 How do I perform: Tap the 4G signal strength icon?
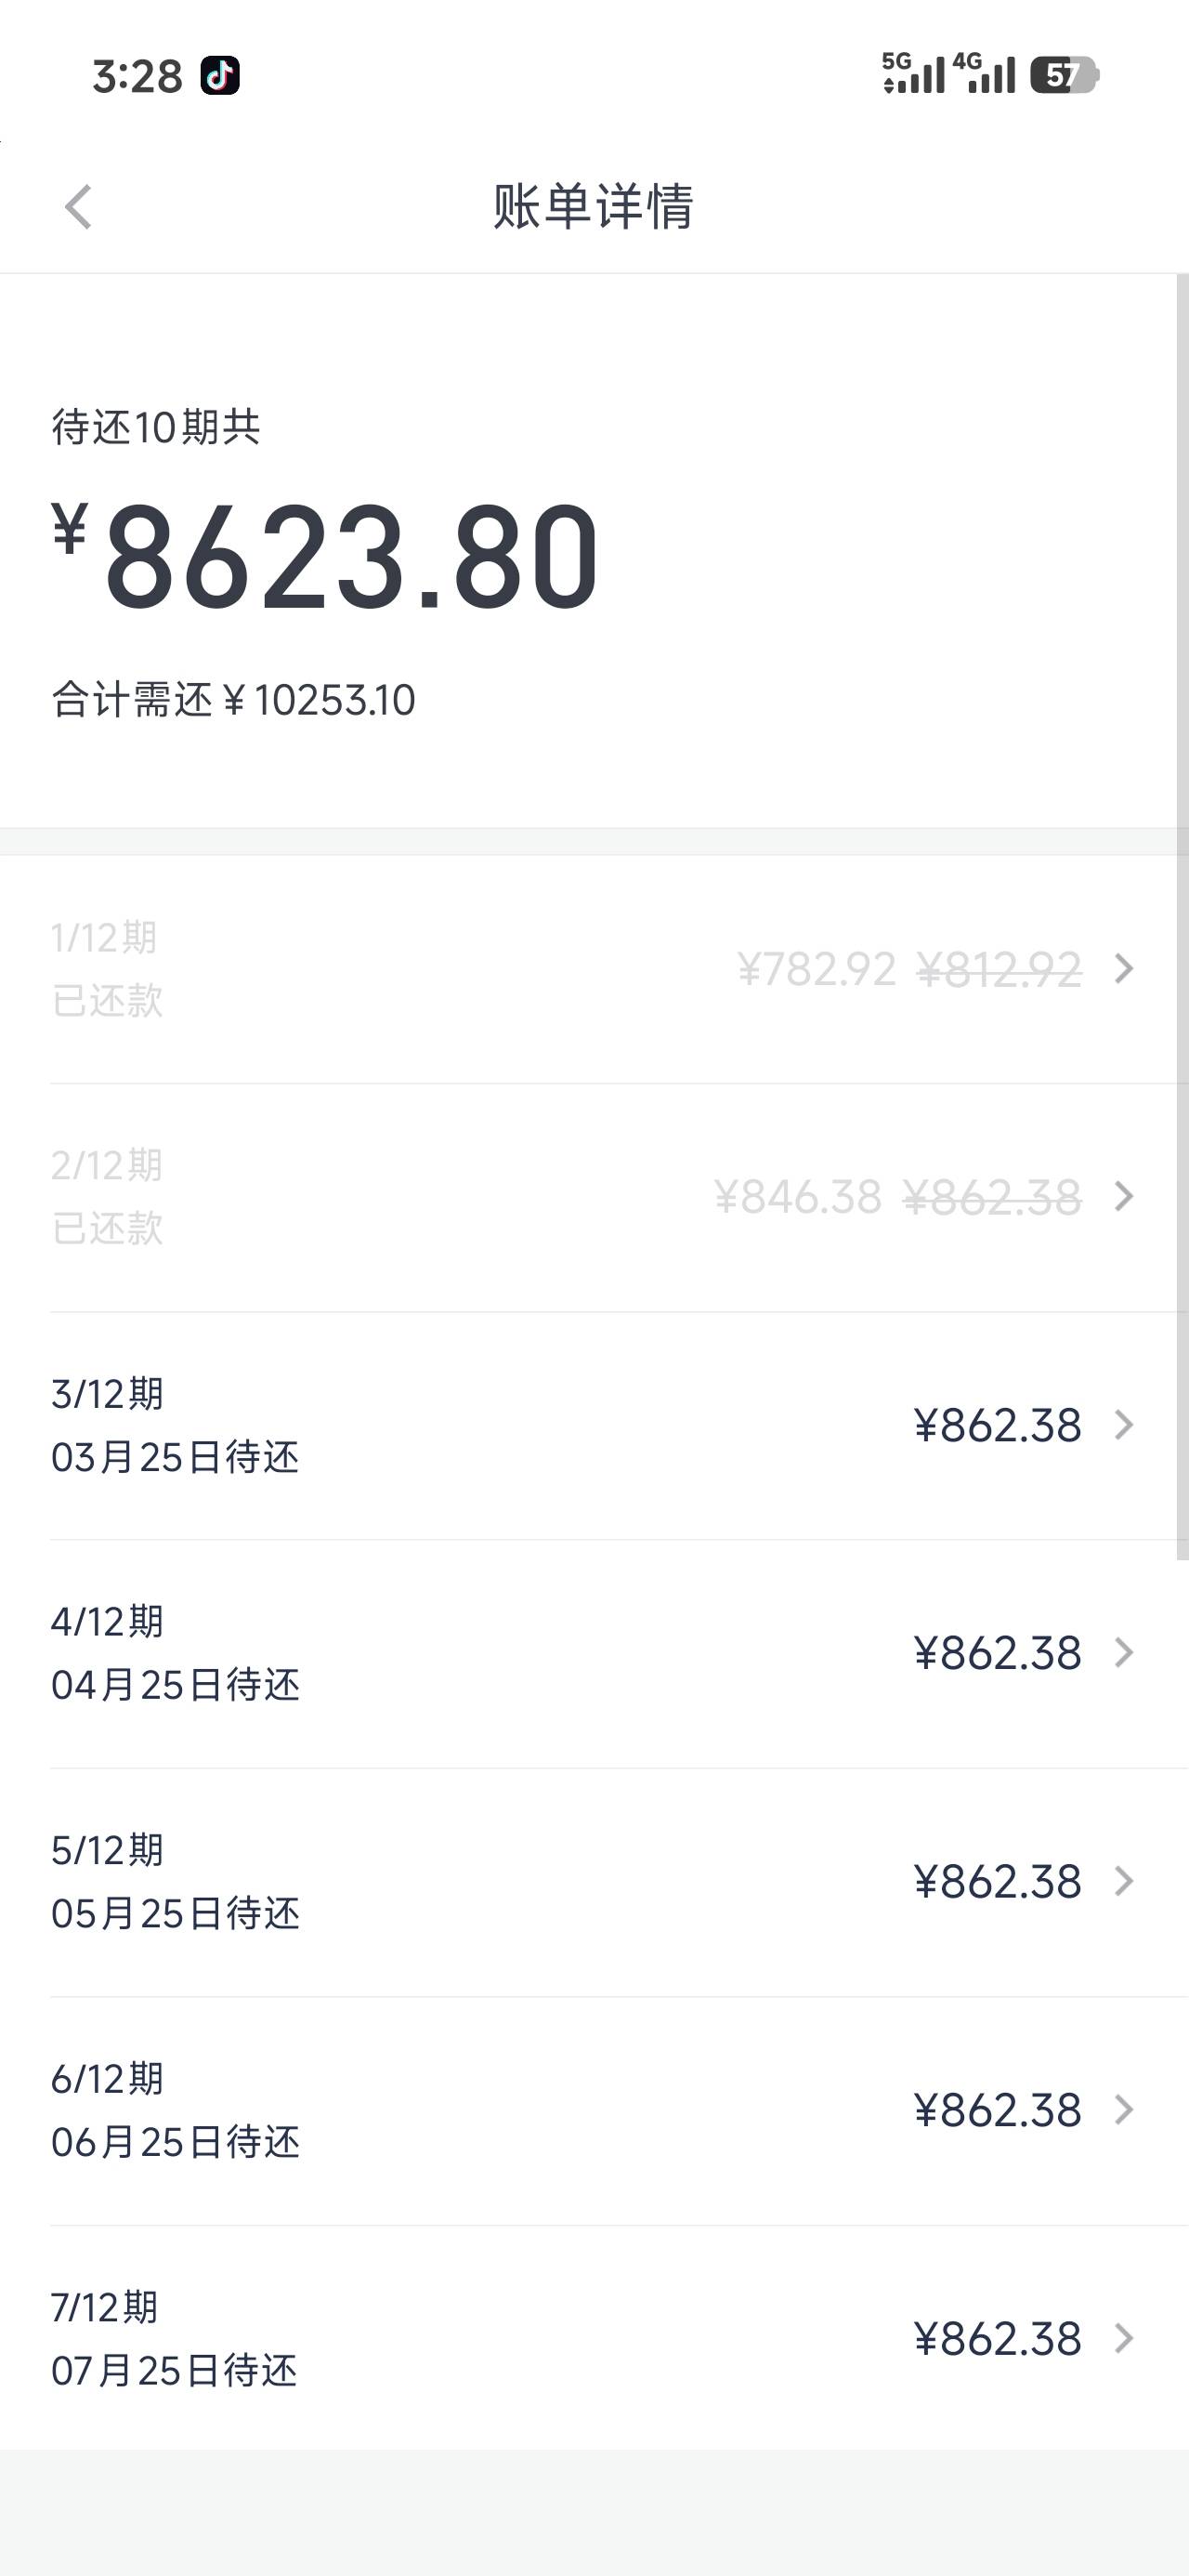click(x=983, y=73)
